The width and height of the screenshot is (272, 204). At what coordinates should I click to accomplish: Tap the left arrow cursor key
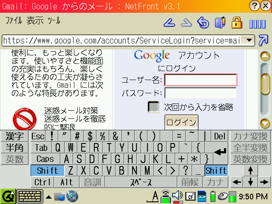(x=237, y=182)
